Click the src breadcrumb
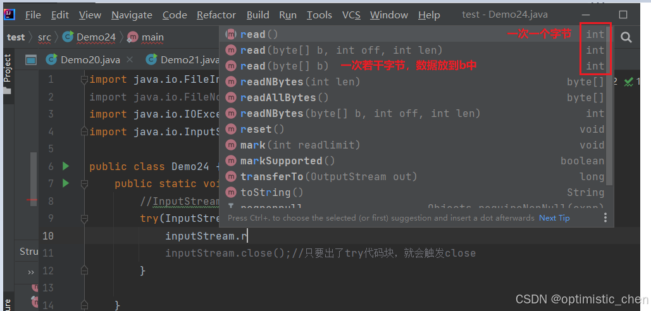This screenshot has height=311, width=651. 44,37
